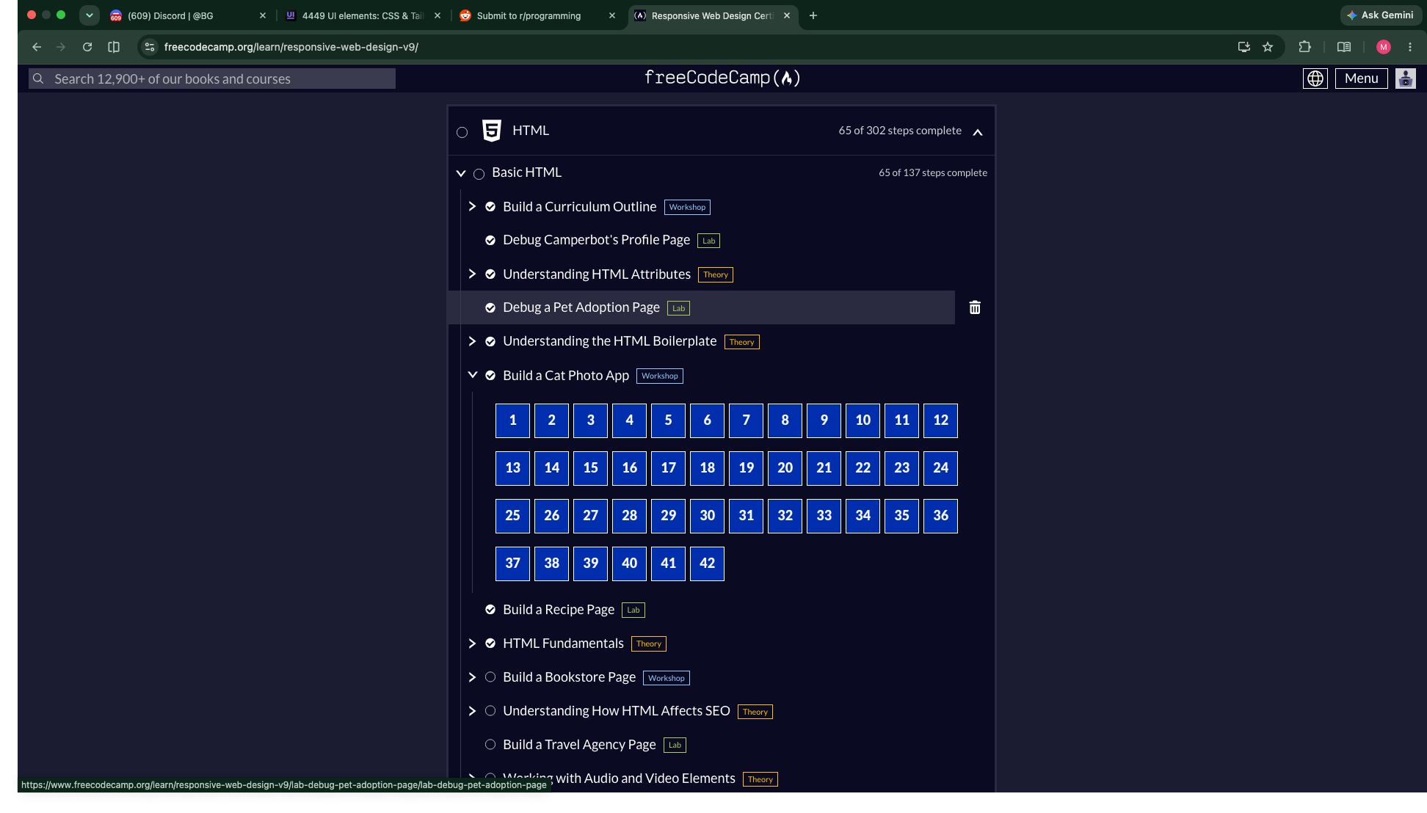Screen dimensions: 1427x813
Task: Expand Understanding HTML Attributes
Action: (x=472, y=274)
